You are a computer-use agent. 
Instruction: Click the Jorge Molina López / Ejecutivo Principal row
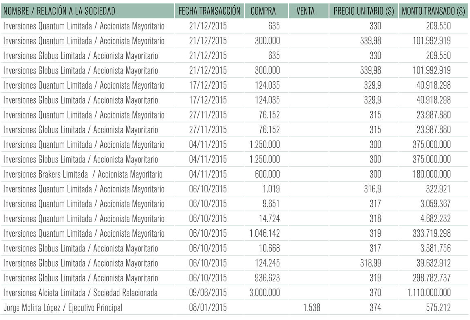coord(234,307)
